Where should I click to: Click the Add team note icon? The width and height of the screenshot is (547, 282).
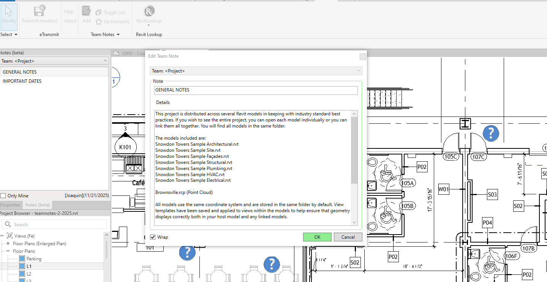[87, 11]
